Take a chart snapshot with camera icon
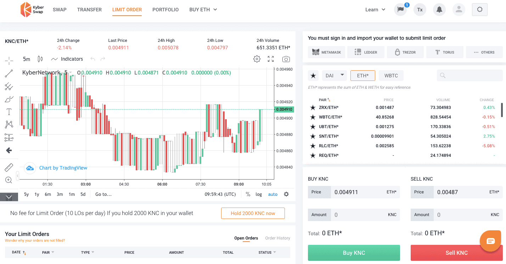This screenshot has width=506, height=264. [286, 59]
